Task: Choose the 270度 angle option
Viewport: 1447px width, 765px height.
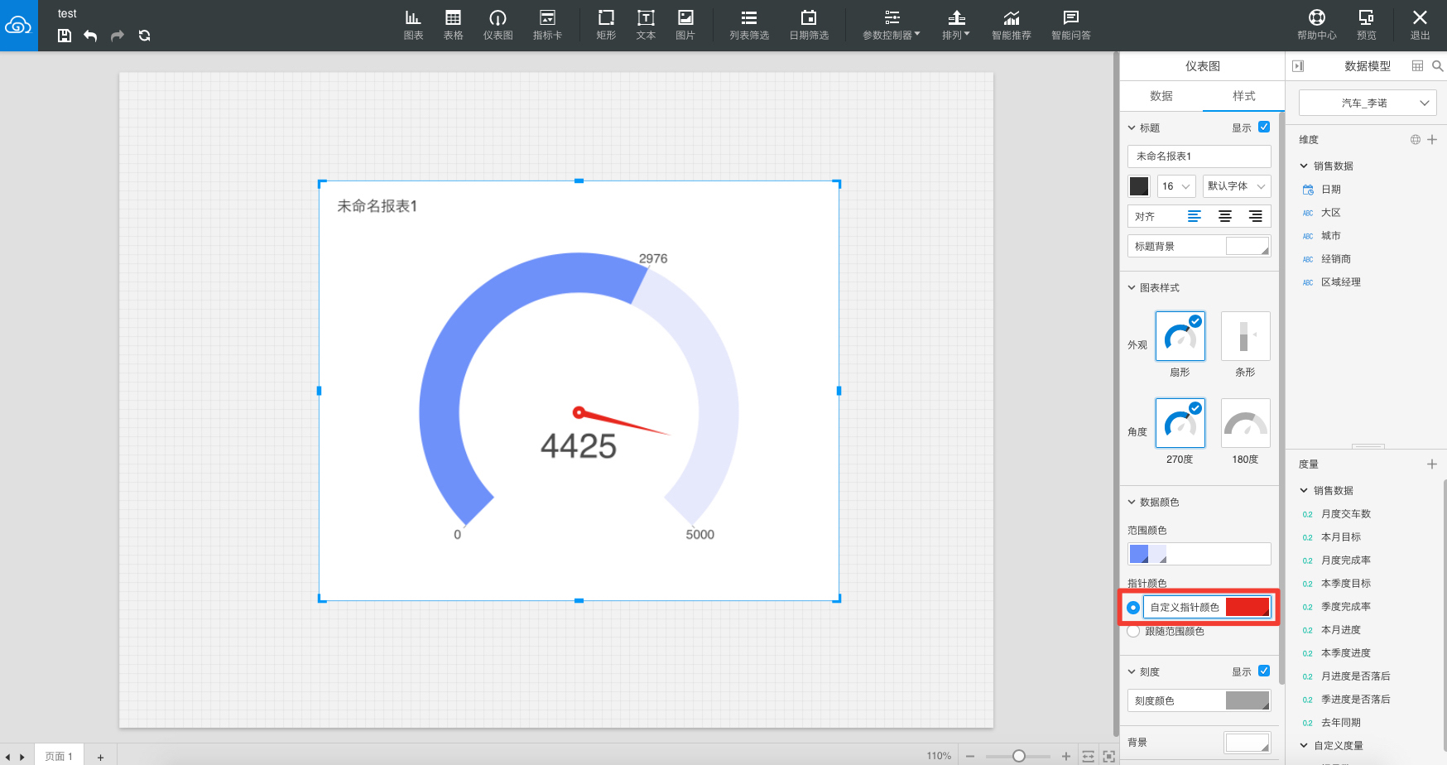Action: [1180, 423]
